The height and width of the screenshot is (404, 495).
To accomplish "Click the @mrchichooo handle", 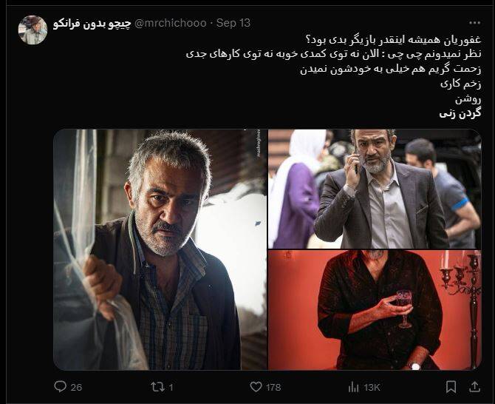I will point(171,23).
